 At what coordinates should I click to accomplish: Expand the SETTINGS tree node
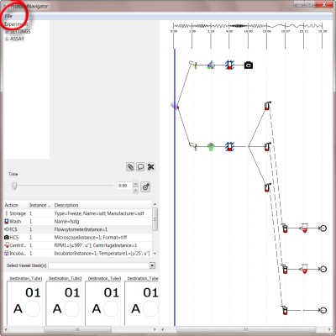7,32
